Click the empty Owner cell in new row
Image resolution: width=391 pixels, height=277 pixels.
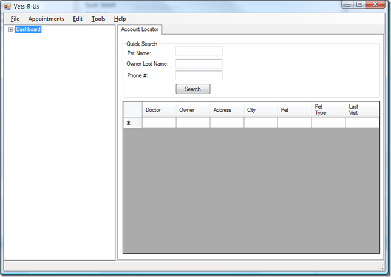tap(193, 123)
